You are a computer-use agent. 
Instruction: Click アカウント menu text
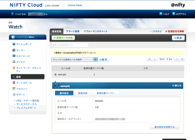click(22, 89)
